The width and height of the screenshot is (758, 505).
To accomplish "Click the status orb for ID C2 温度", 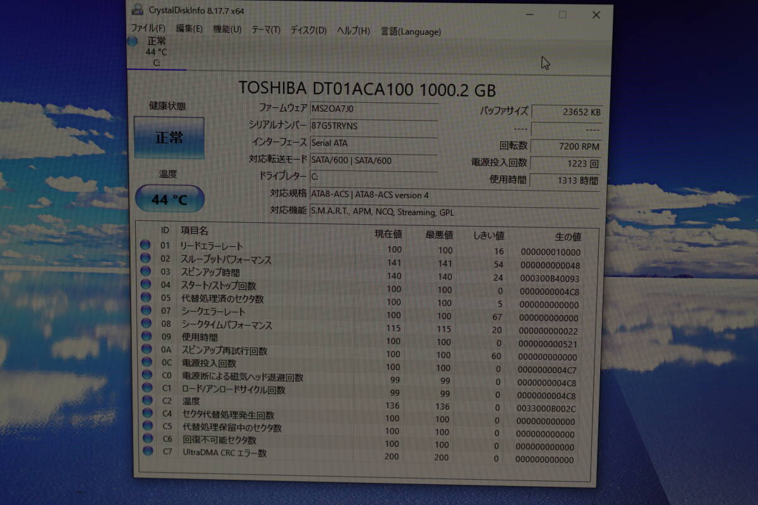I will 147,400.
